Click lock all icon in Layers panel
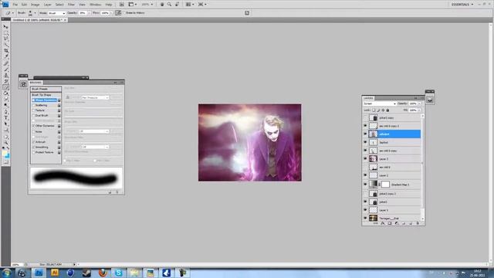Screen dimensions: 494x278 (x=387, y=110)
